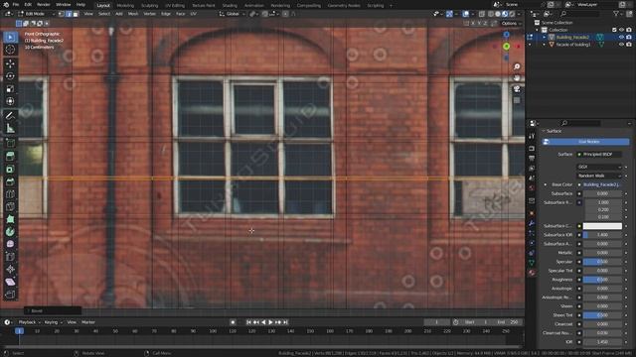The height and width of the screenshot is (357, 636).
Task: Click the viewport pan hand icon
Action: click(517, 77)
